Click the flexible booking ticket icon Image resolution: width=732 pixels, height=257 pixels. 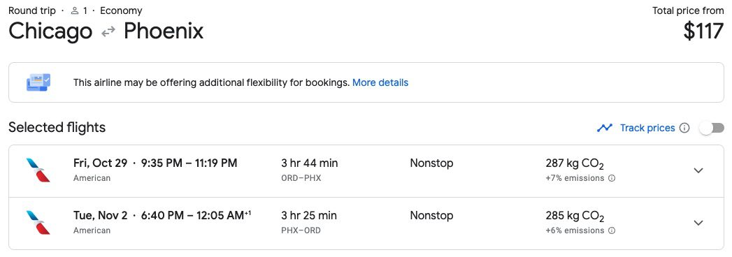[x=38, y=82]
